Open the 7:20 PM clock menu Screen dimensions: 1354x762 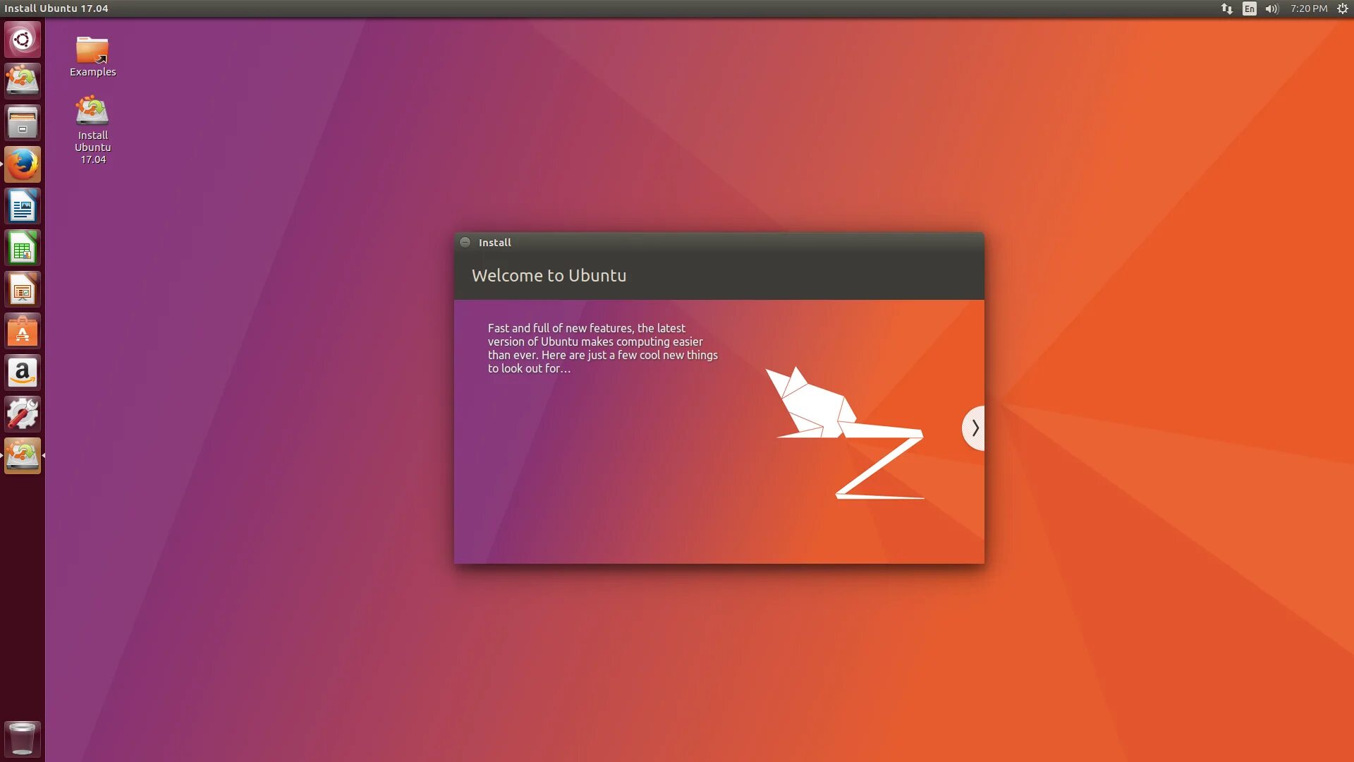1309,8
